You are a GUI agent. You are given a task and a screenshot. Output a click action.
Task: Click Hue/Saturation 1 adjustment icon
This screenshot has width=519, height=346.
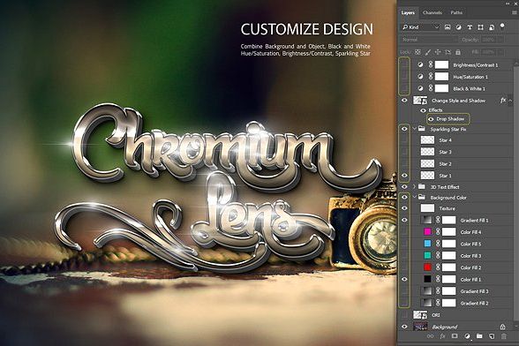click(420, 77)
